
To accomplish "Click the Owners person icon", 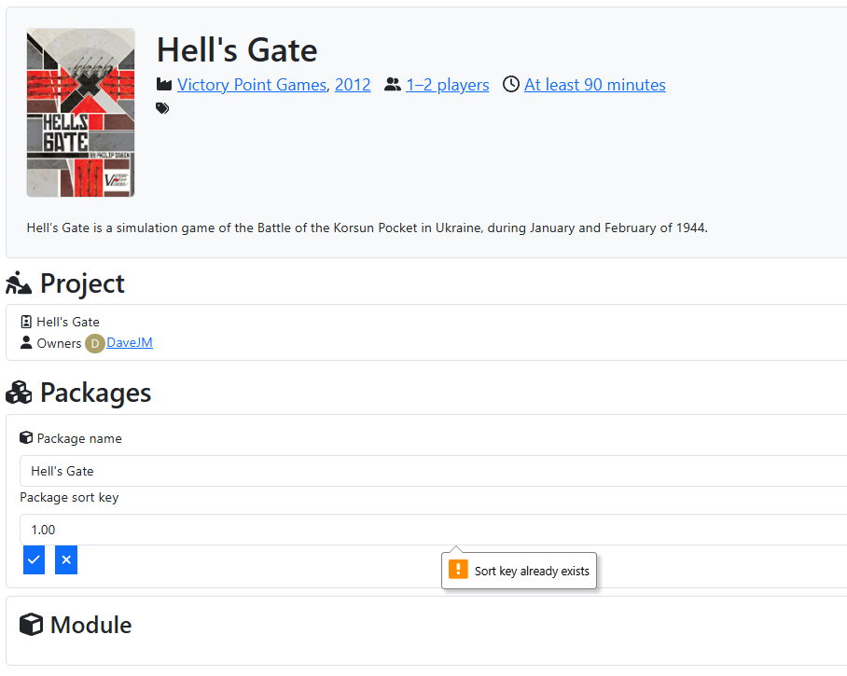I will point(26,343).
